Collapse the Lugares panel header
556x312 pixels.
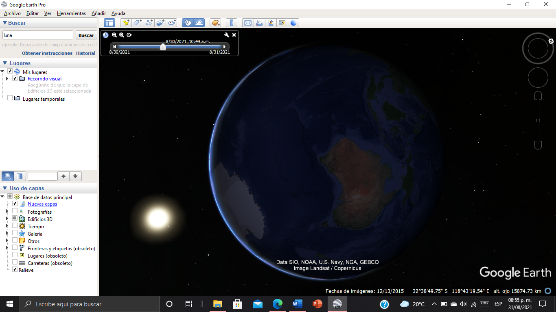click(49, 63)
